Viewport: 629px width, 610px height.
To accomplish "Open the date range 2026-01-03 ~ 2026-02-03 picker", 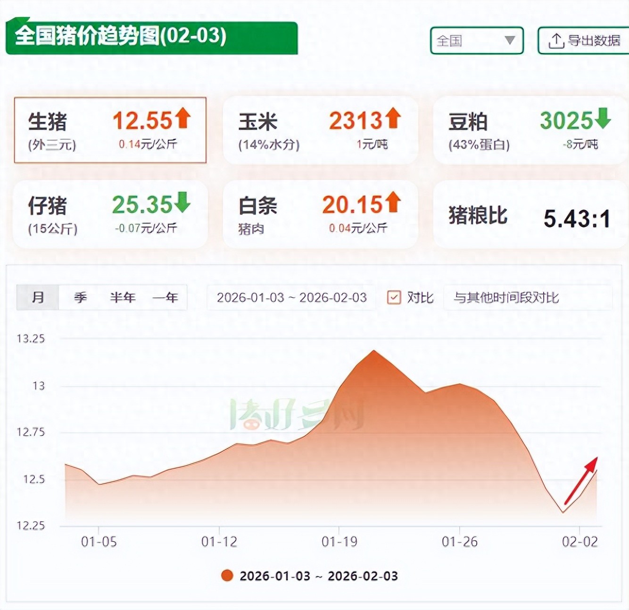I will point(291,297).
